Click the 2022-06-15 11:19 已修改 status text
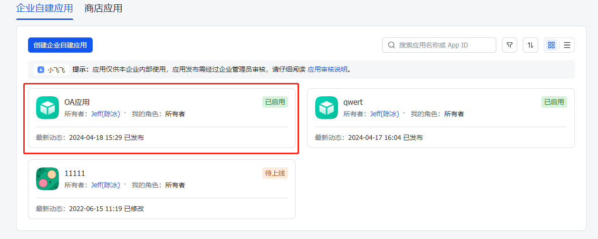The width and height of the screenshot is (598, 239). point(106,209)
